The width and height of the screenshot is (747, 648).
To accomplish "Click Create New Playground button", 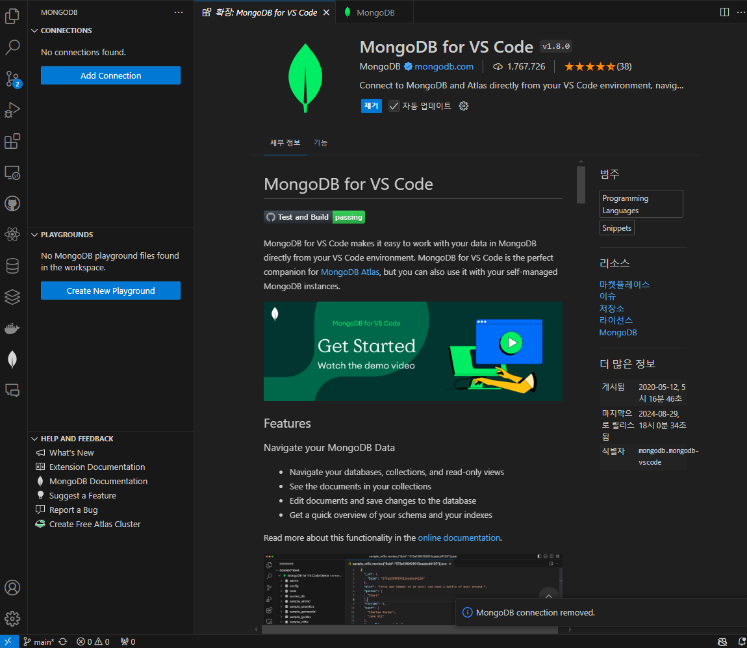I will (x=110, y=291).
